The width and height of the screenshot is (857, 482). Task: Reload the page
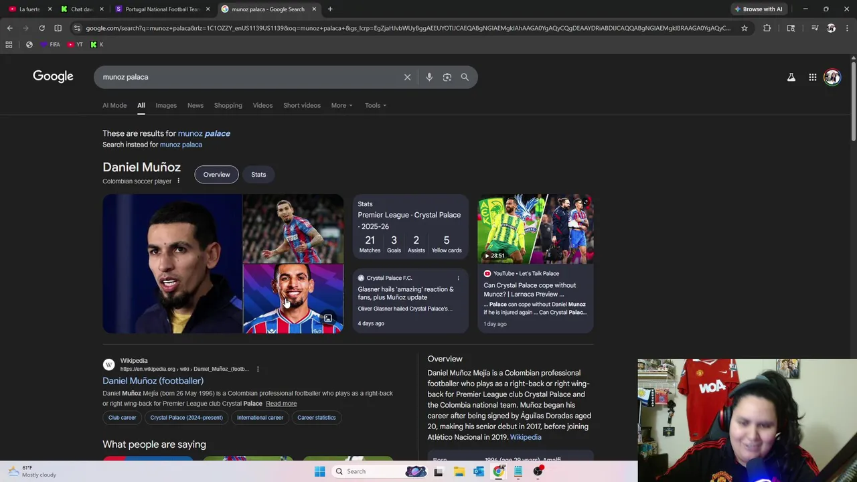pyautogui.click(x=42, y=28)
